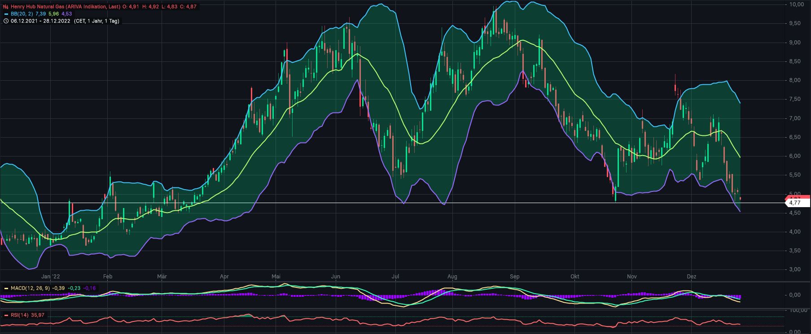
Task: Click the Sep label on time axis
Action: click(514, 277)
